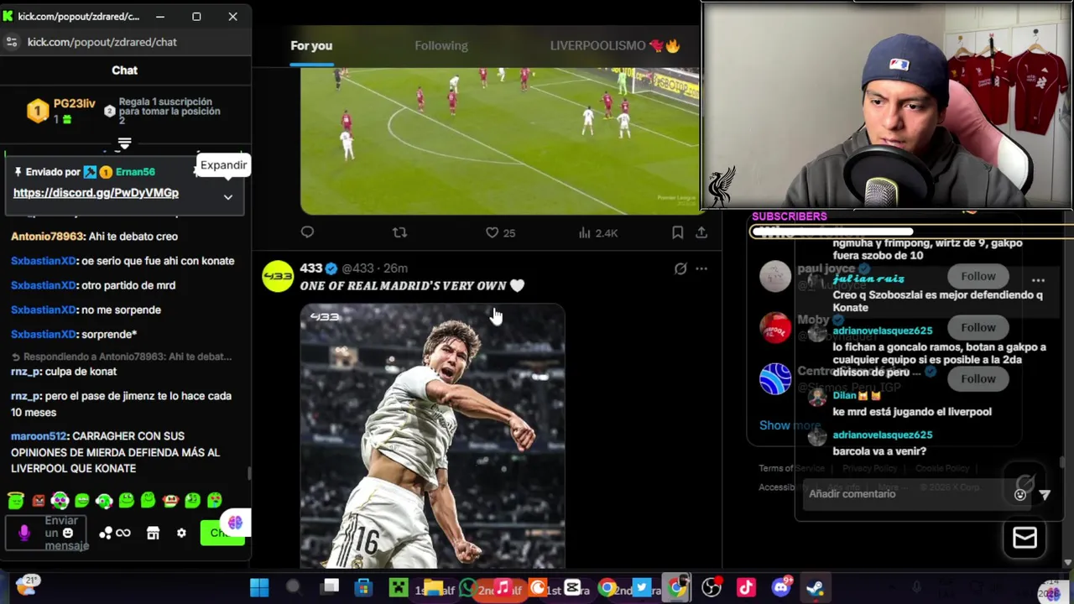Switch to the Following tab
Screen dimensions: 1074x604
[x=441, y=45]
